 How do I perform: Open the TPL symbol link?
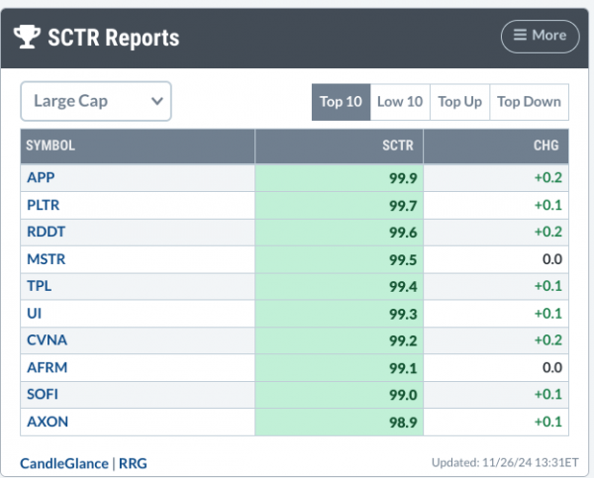[x=39, y=286]
